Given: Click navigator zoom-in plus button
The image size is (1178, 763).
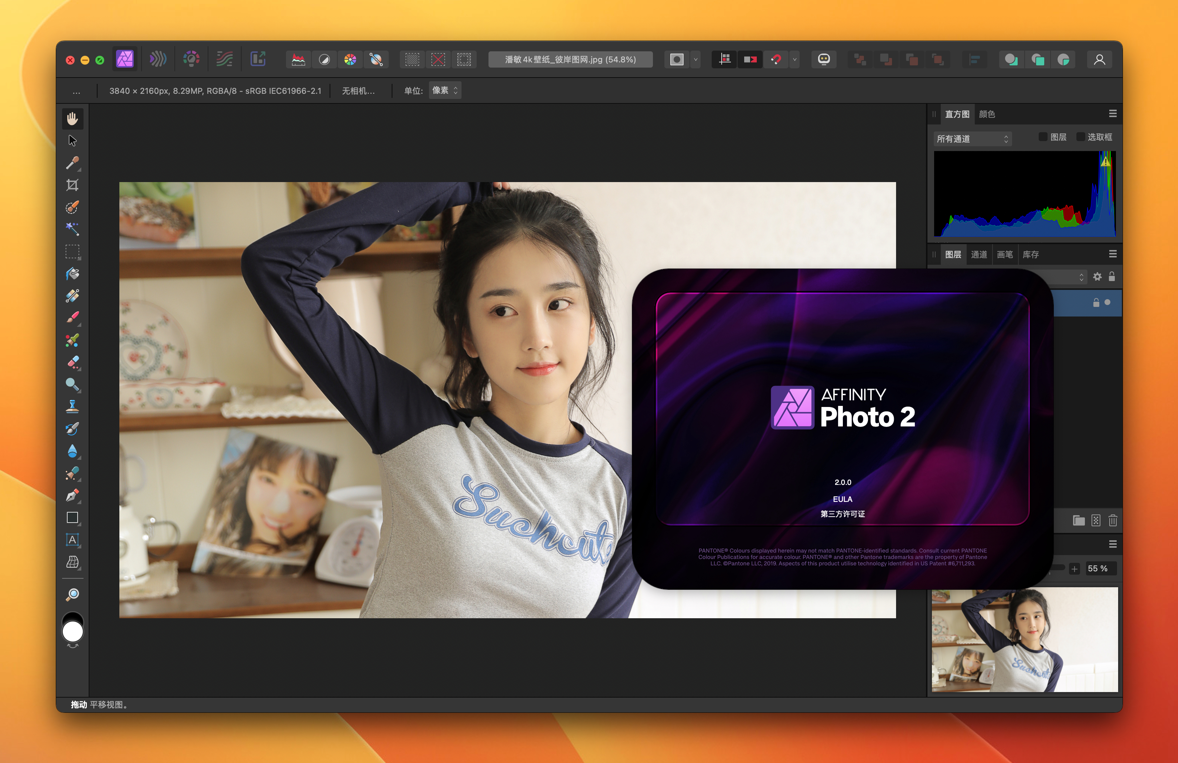Looking at the screenshot, I should click(x=1074, y=569).
